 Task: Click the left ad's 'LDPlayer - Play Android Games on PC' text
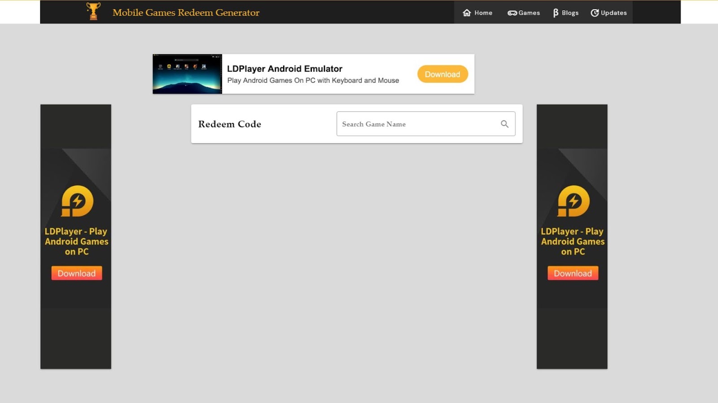coord(76,241)
